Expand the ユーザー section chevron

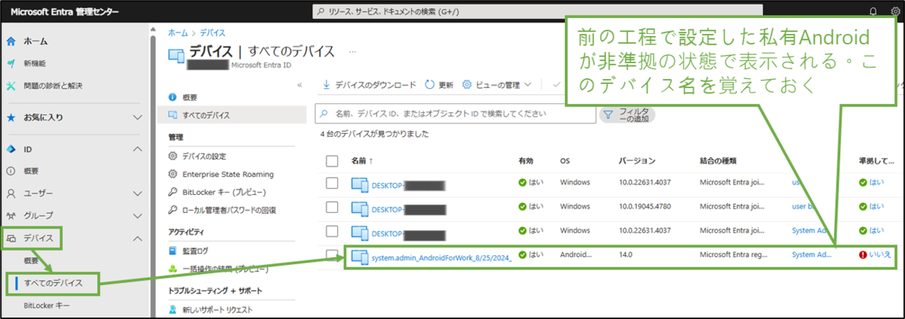point(137,193)
